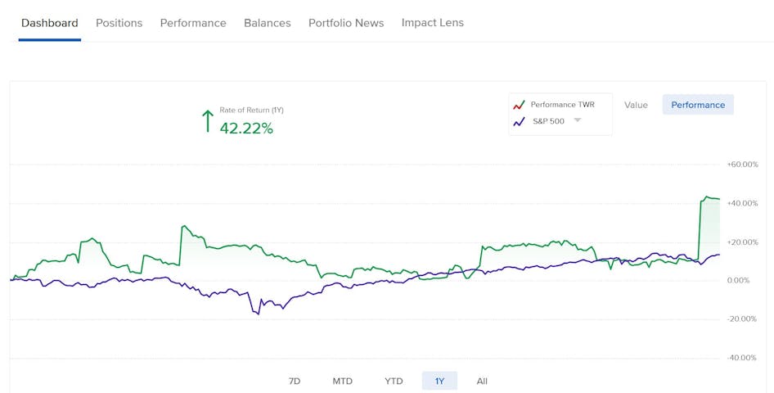Go to the Positions tab
This screenshot has width=774, height=393.
(119, 23)
